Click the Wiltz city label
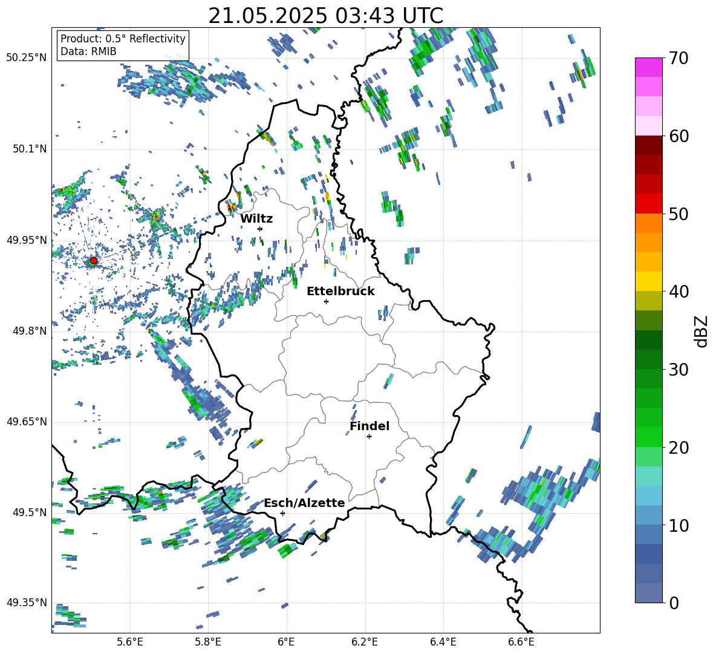This screenshot has height=654, width=716. [x=256, y=219]
